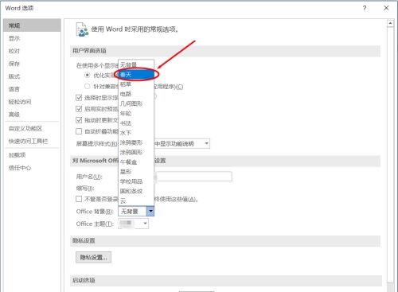Screen dimensions: 398x292
Task: Click the scrollbar up arrow
Action: 390,23
